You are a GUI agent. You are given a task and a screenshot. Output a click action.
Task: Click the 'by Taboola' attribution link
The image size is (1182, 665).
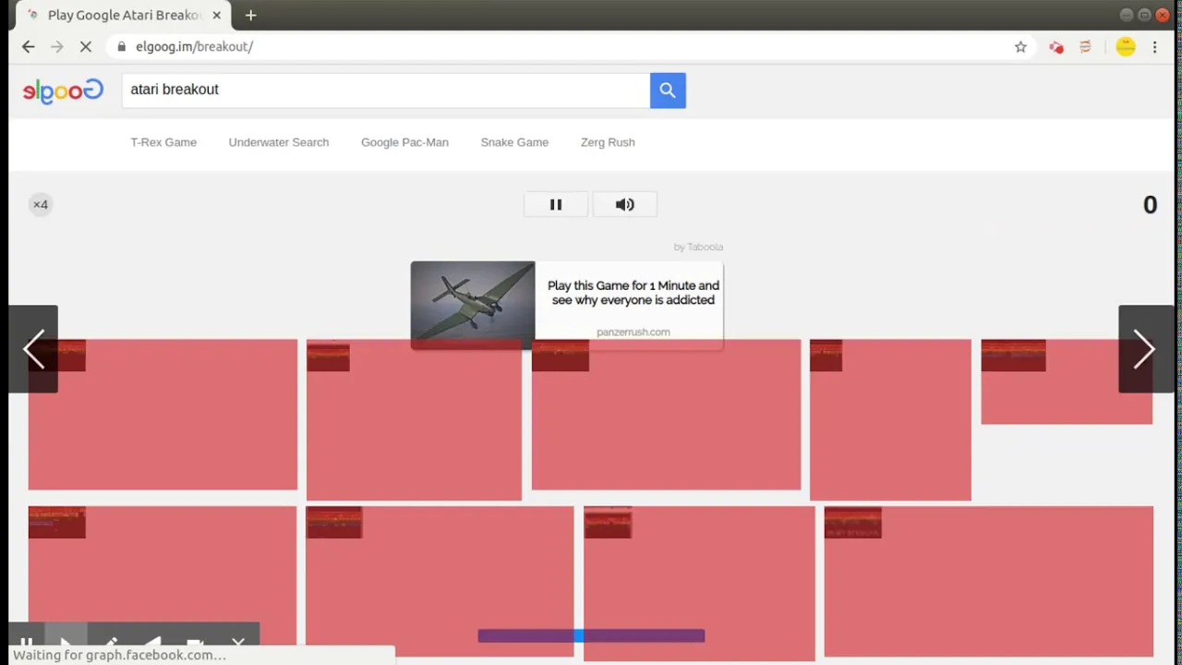tap(698, 247)
